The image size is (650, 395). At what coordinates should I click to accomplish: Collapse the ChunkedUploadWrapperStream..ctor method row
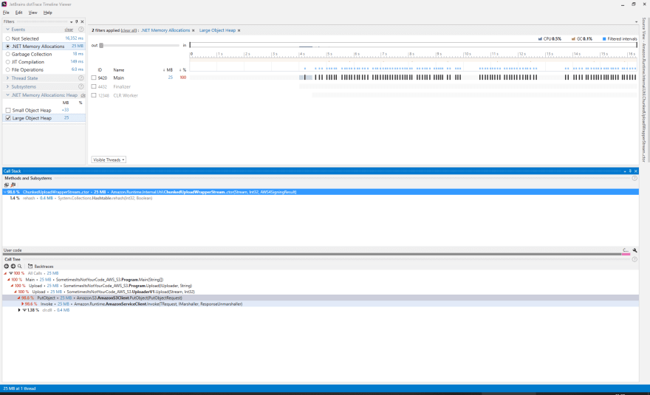[5, 192]
